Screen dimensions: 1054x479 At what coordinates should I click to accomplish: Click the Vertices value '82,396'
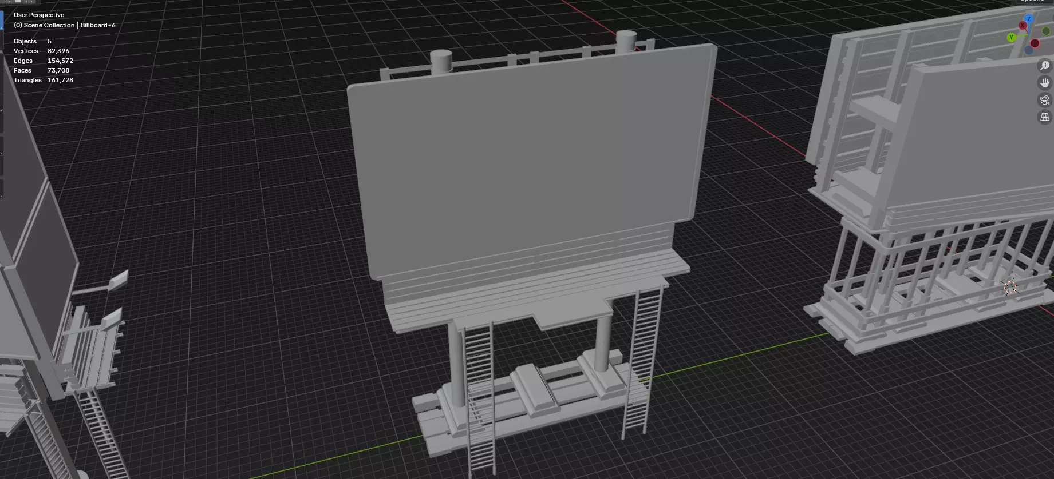[58, 51]
